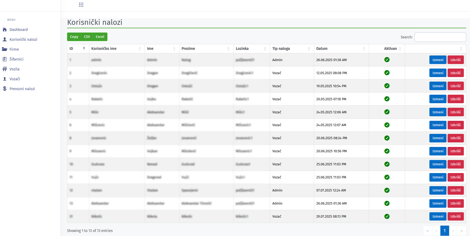The height and width of the screenshot is (236, 470).
Task: Click Aktivan checkmark for 12.05.2025 08:08 PM row
Action: (387, 73)
